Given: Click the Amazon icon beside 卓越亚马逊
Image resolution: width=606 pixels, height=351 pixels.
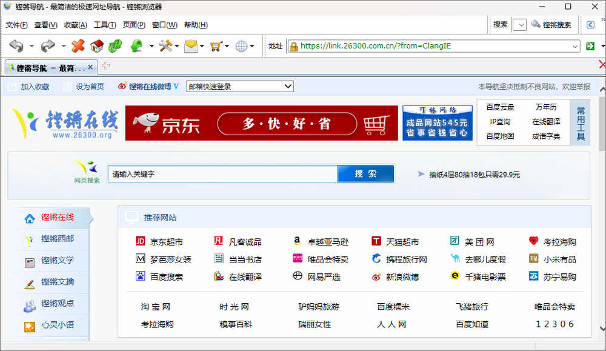Looking at the screenshot, I should 297,241.
